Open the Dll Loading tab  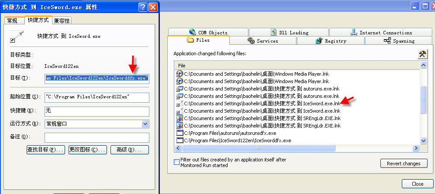pyautogui.click(x=290, y=32)
